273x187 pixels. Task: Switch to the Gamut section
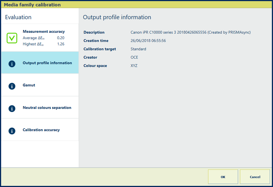29,85
